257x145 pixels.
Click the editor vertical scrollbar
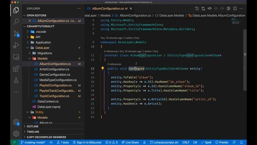(x=245, y=60)
